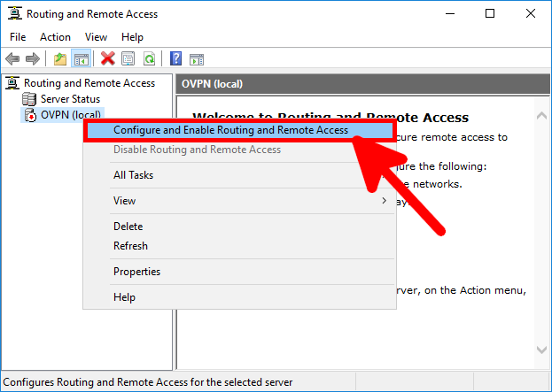
Task: Select the Routing and Remote Access root node
Action: (x=89, y=83)
